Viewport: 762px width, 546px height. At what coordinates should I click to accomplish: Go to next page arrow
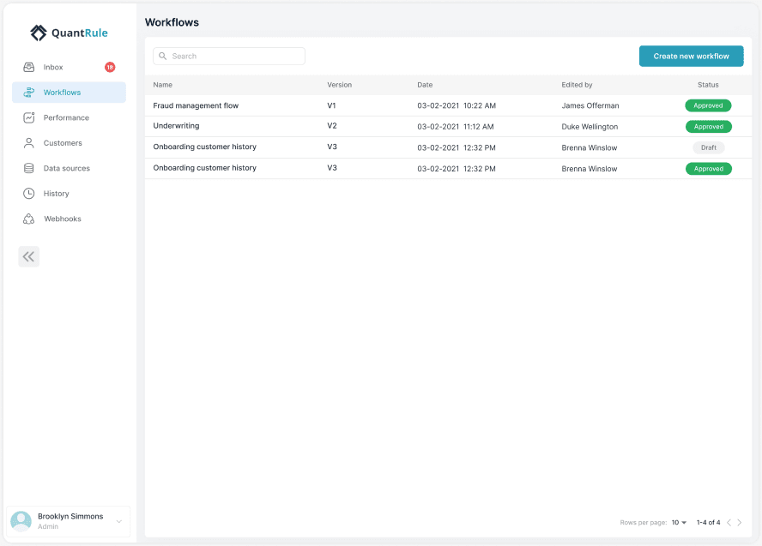tap(740, 522)
